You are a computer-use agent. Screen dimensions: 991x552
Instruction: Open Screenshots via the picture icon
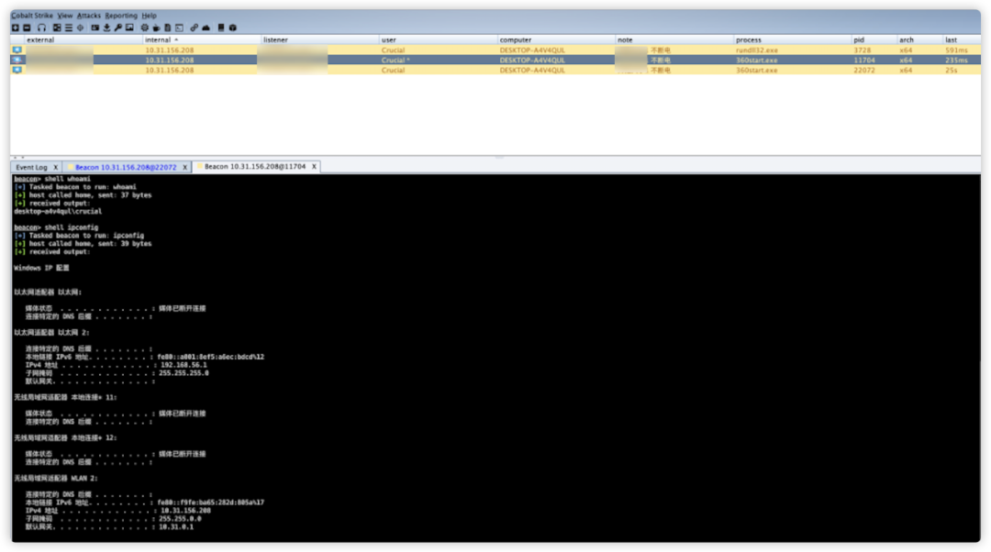[129, 28]
